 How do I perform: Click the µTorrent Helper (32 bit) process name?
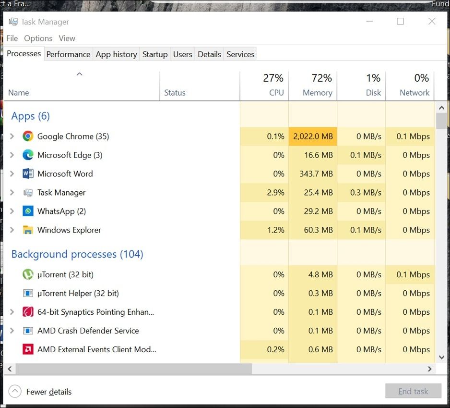(78, 293)
